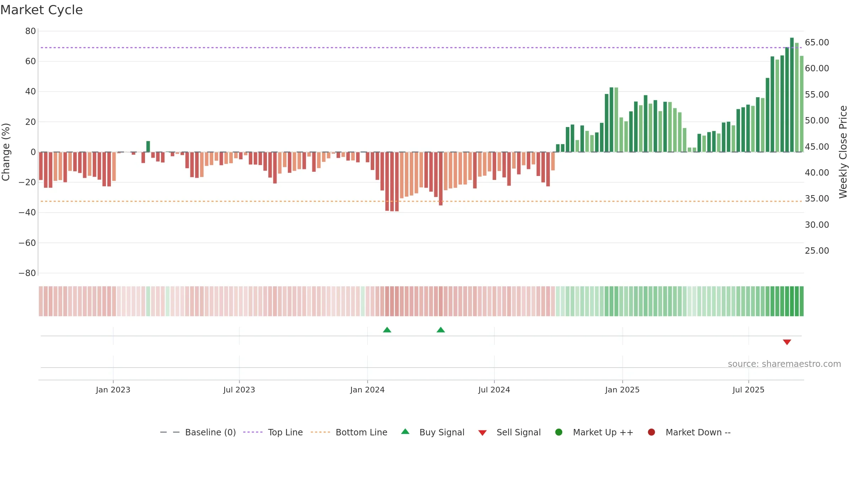Click the purple dotted Top Line on the chart
This screenshot has width=853, height=479.
[421, 48]
